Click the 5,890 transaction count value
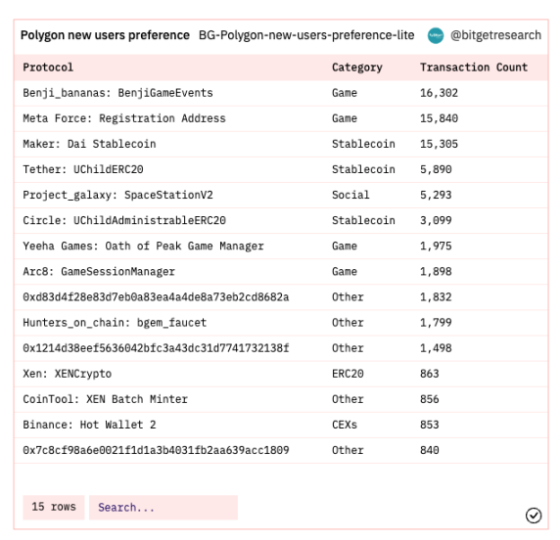This screenshot has height=540, width=560. tap(436, 169)
